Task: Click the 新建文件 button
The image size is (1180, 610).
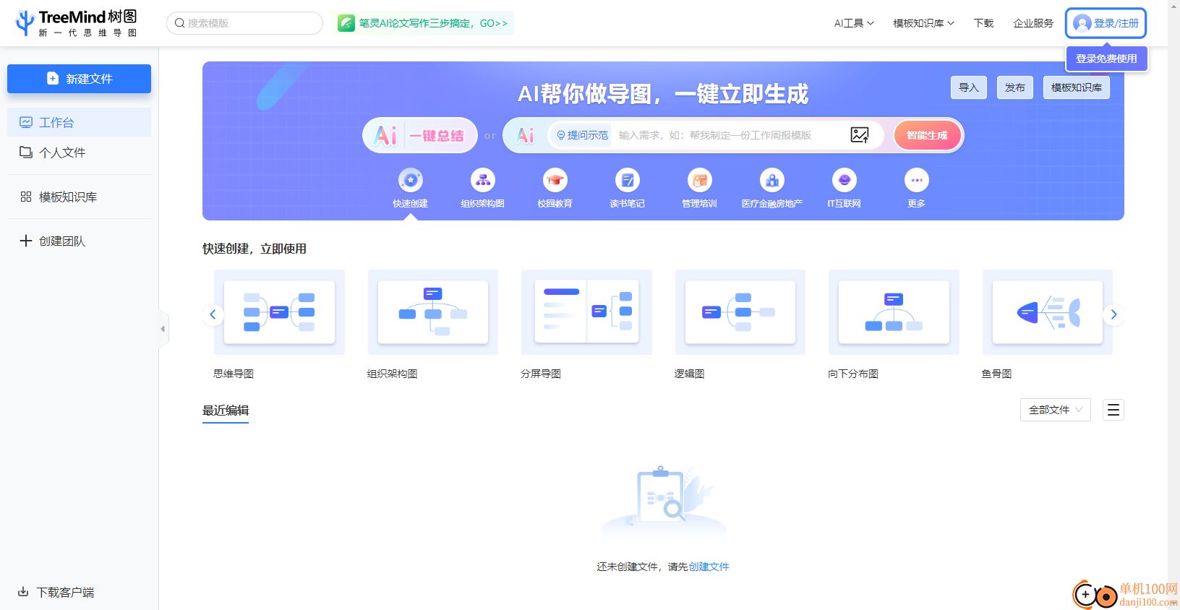Action: pos(80,79)
